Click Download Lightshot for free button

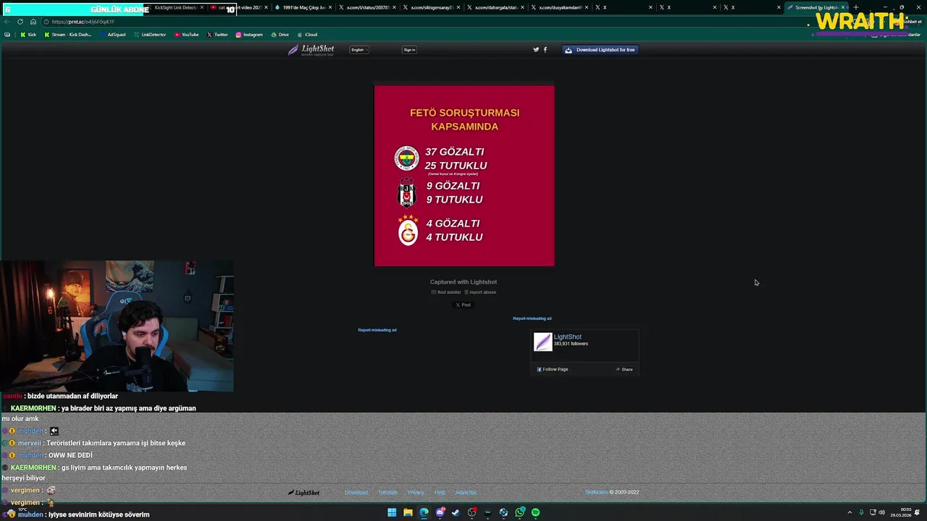600,50
